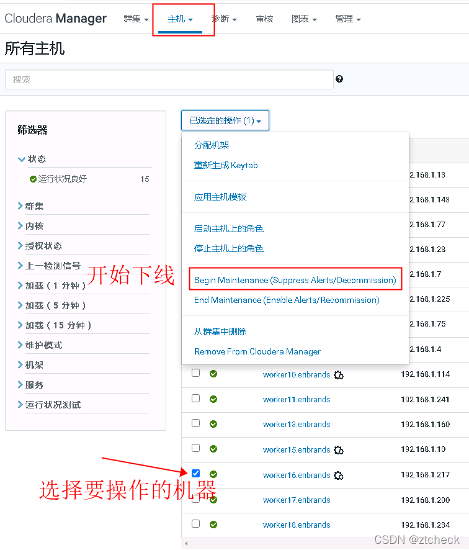The height and width of the screenshot is (550, 469).
Task: Expand the 内核 filter section
Action: (x=30, y=226)
